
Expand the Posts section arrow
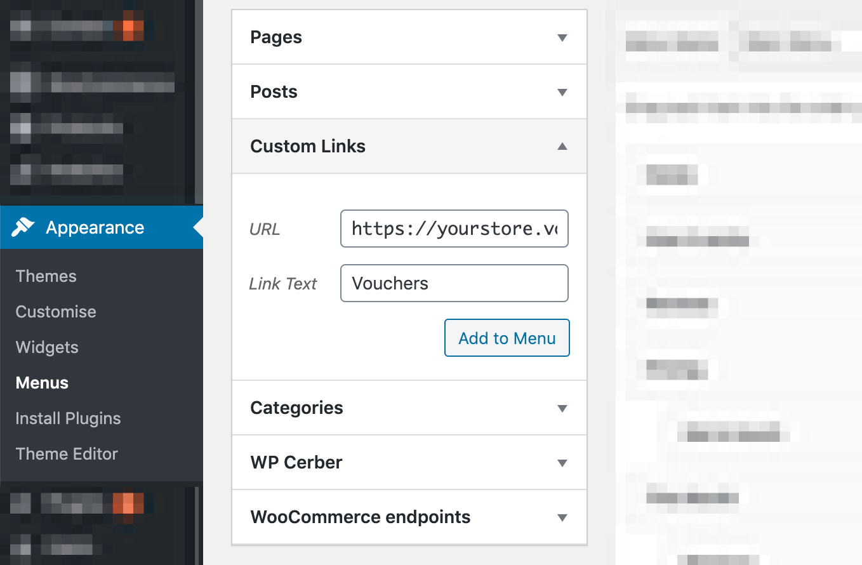click(562, 93)
